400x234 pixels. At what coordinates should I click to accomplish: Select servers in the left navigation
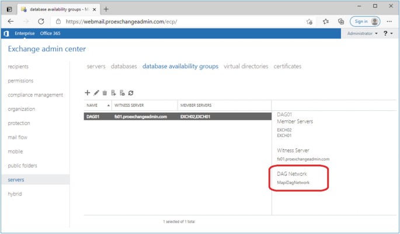(x=35, y=180)
